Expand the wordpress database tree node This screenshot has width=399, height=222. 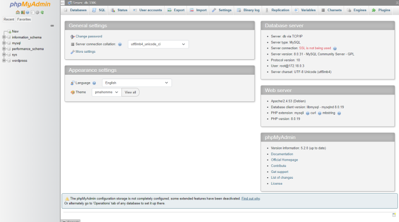pos(4,60)
